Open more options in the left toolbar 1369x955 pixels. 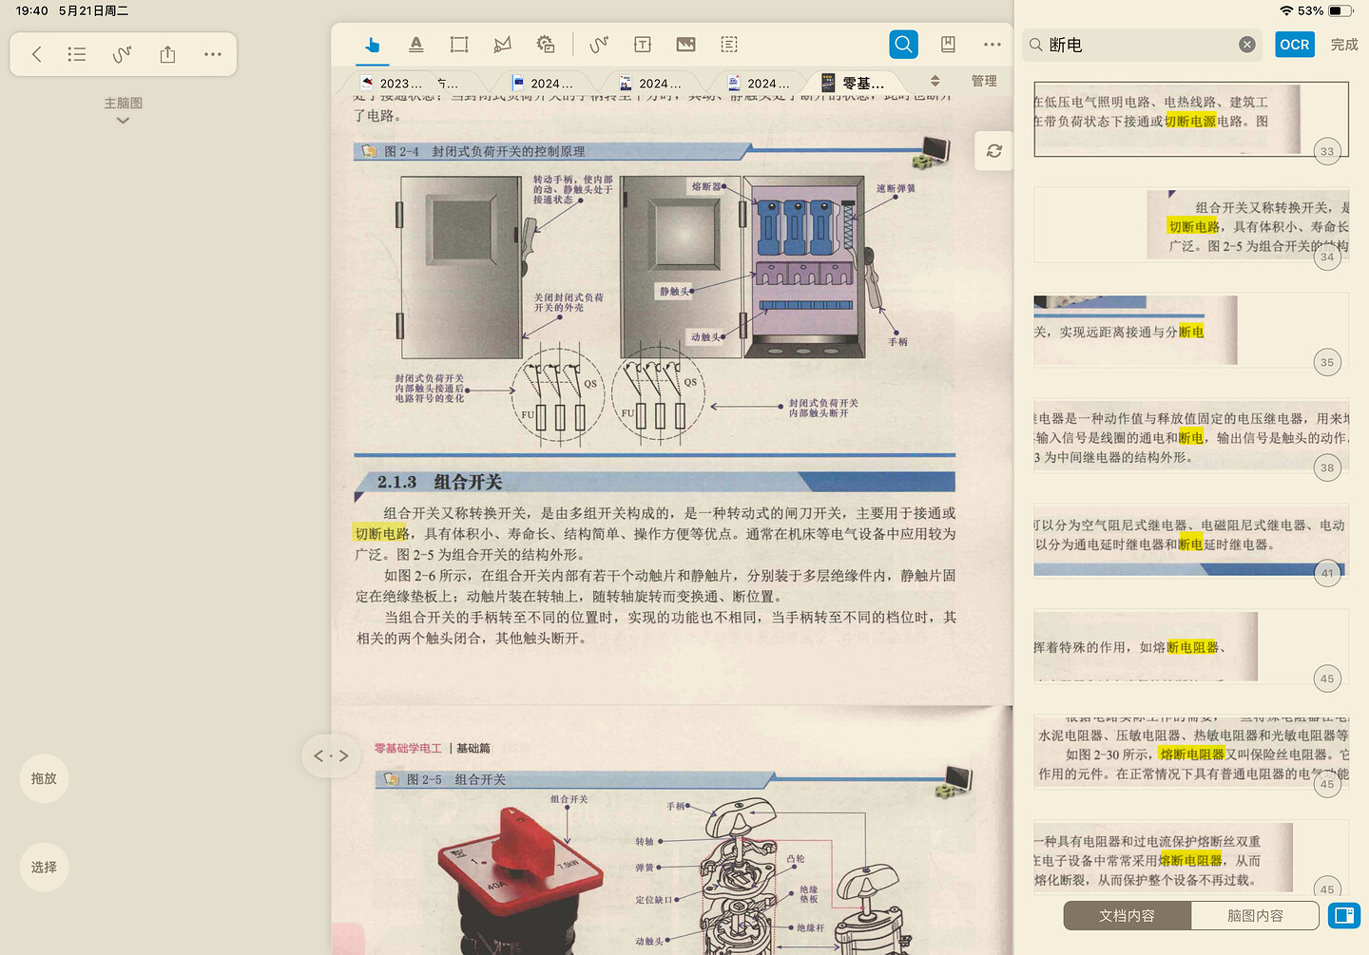point(213,54)
